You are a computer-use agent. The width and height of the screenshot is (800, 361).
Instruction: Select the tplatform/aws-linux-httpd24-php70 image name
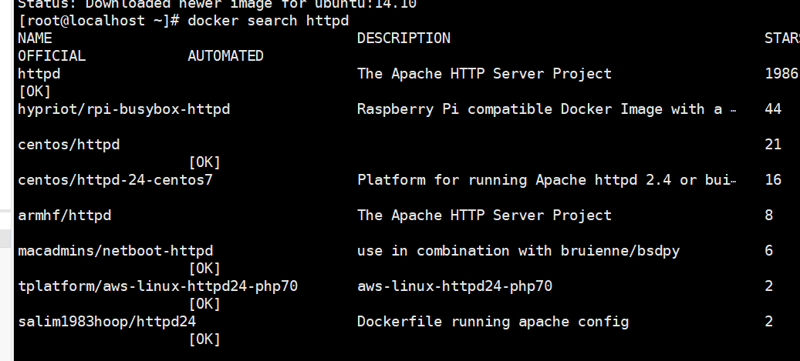coord(157,286)
